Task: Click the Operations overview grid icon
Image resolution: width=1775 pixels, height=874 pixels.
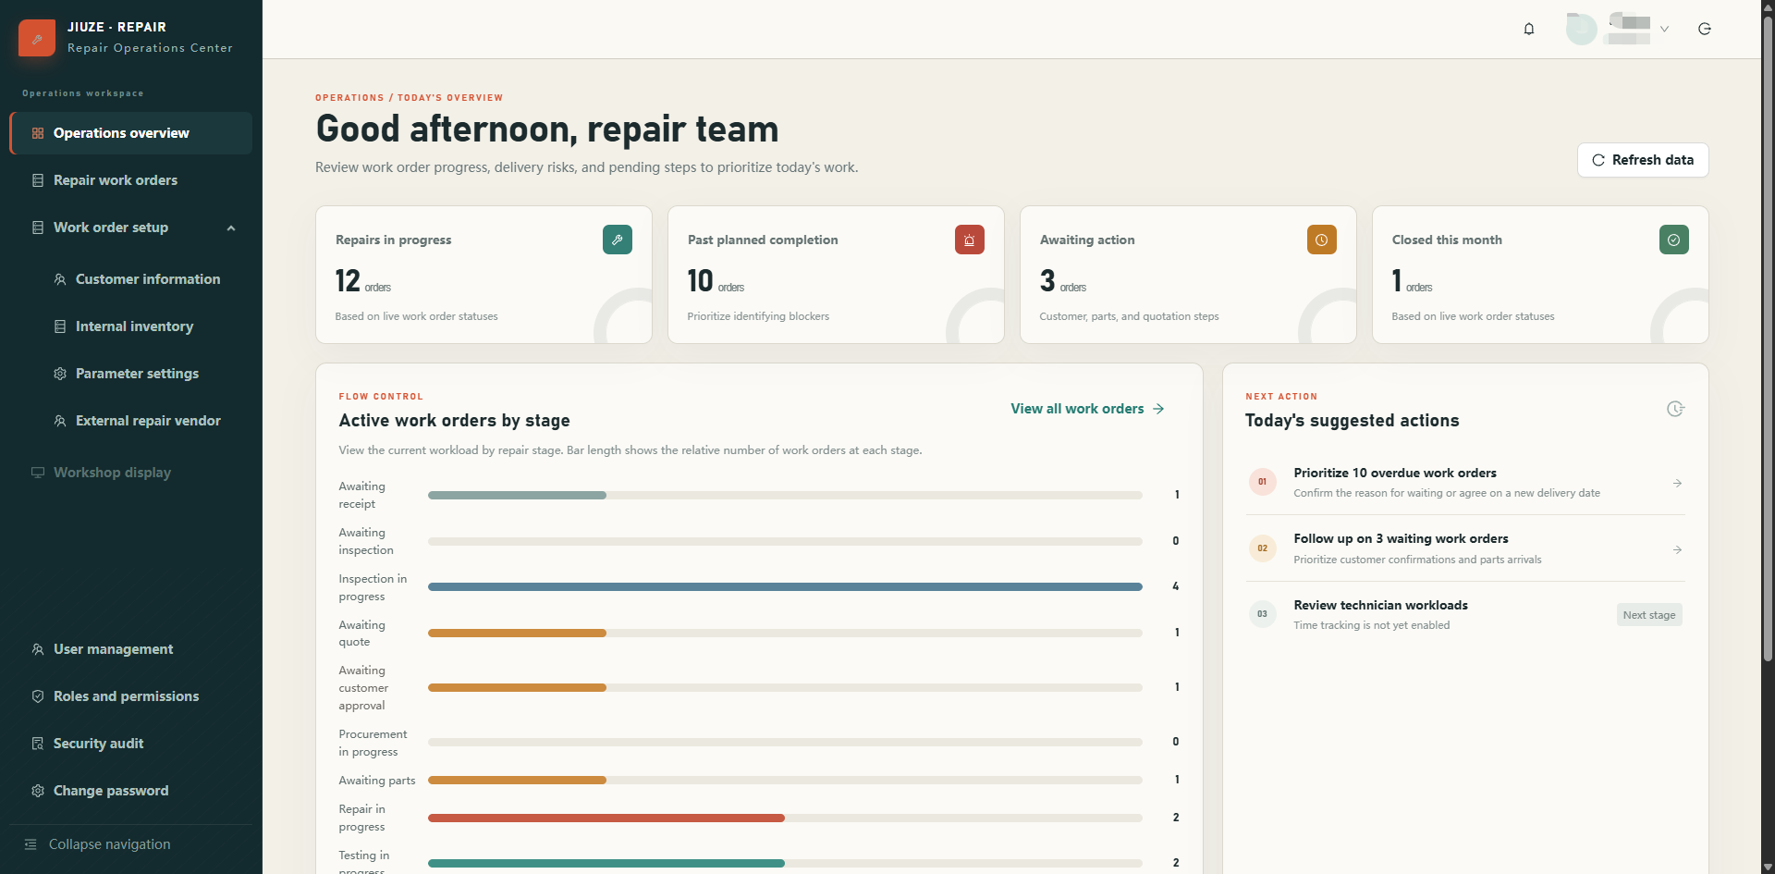Action: pyautogui.click(x=38, y=133)
